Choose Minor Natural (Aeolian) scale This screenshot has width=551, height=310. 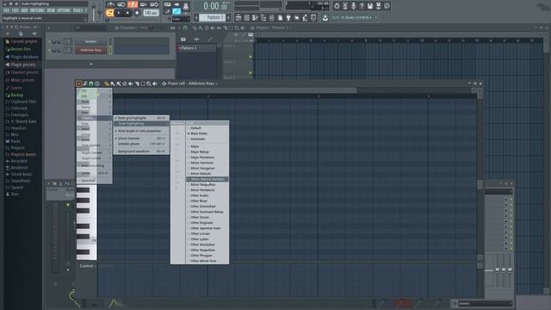[x=207, y=179]
